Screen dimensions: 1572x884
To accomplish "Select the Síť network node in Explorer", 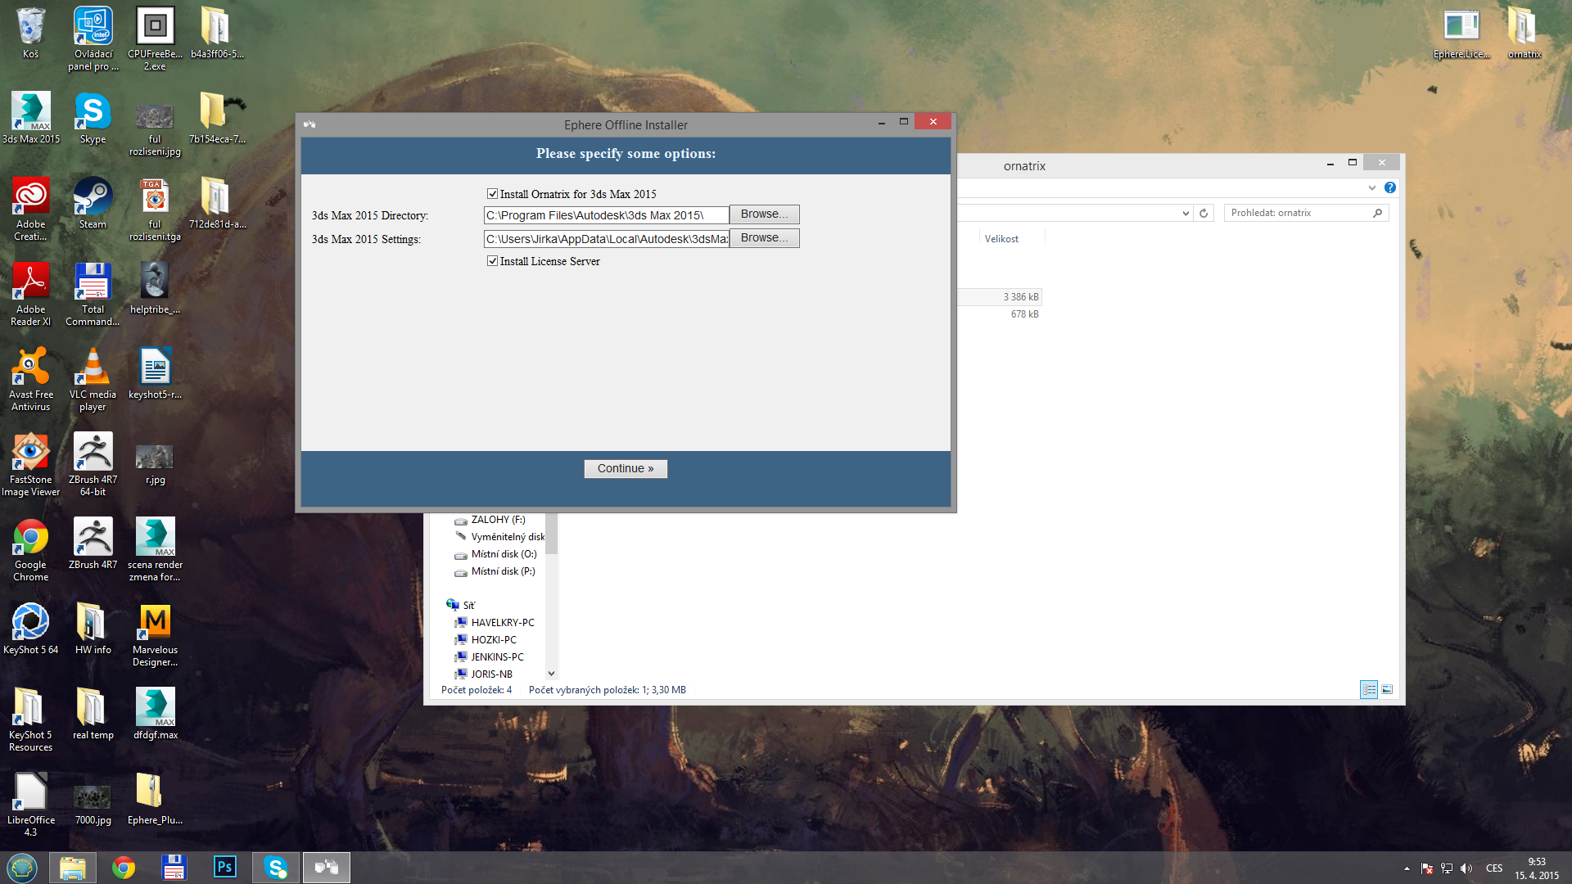I will pyautogui.click(x=461, y=606).
